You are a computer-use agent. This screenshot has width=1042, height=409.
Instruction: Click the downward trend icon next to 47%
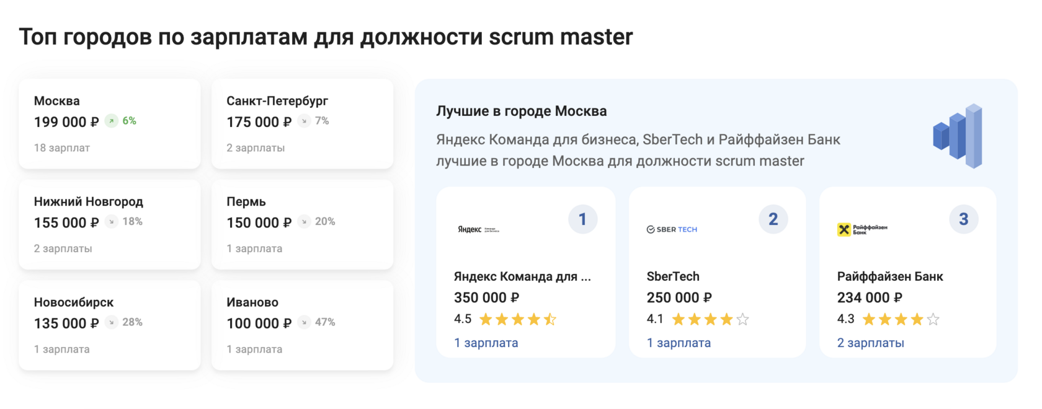304,322
